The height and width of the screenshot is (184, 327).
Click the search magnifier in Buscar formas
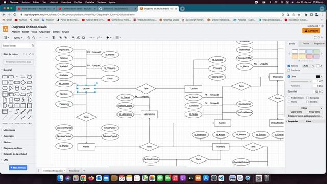pyautogui.click(x=33, y=45)
